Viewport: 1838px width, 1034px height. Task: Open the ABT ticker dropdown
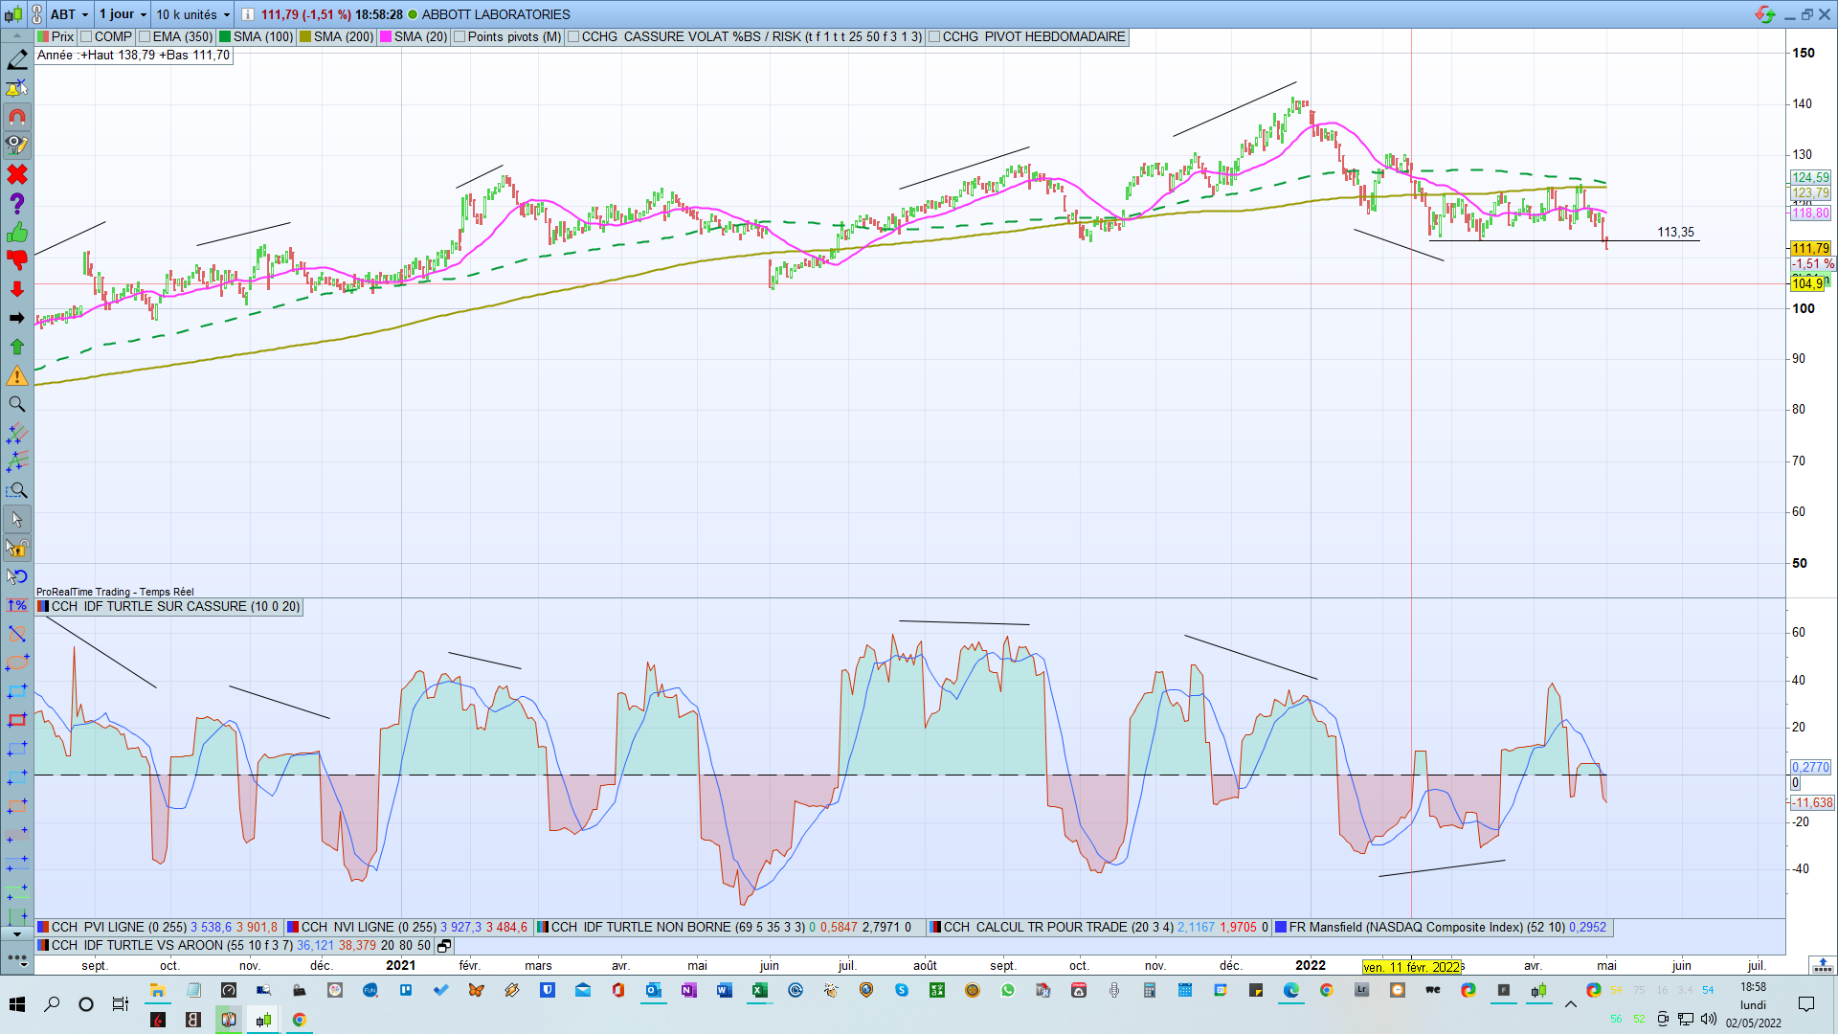click(x=71, y=14)
